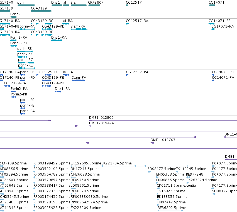Select transcript Stam-RA
Image resolution: width=237 pixels, height=212 pixels.
click(79, 29)
